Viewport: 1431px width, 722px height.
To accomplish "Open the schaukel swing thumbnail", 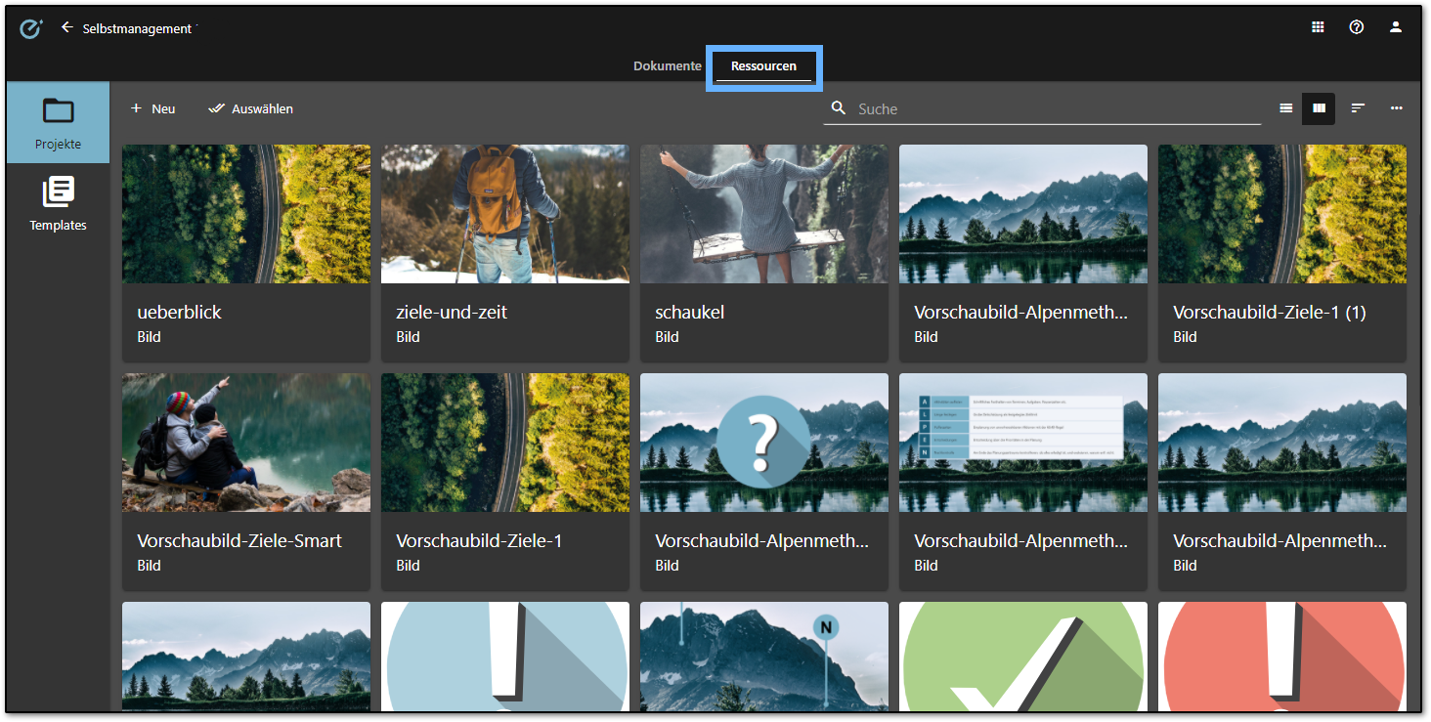I will (764, 214).
